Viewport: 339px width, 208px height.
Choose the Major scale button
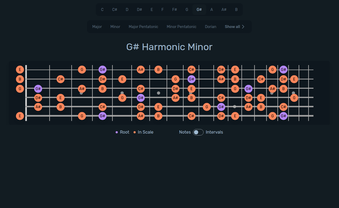(97, 26)
